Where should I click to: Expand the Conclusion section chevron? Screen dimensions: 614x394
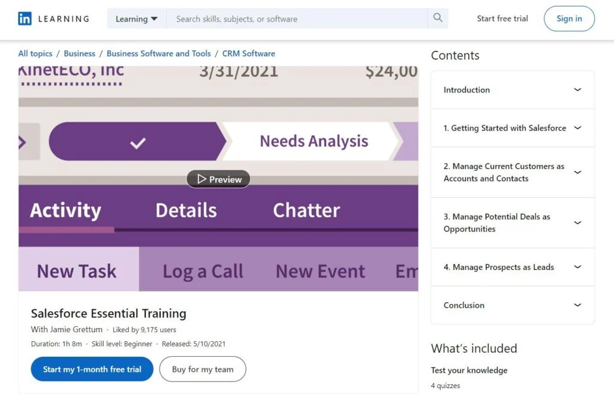pyautogui.click(x=577, y=305)
